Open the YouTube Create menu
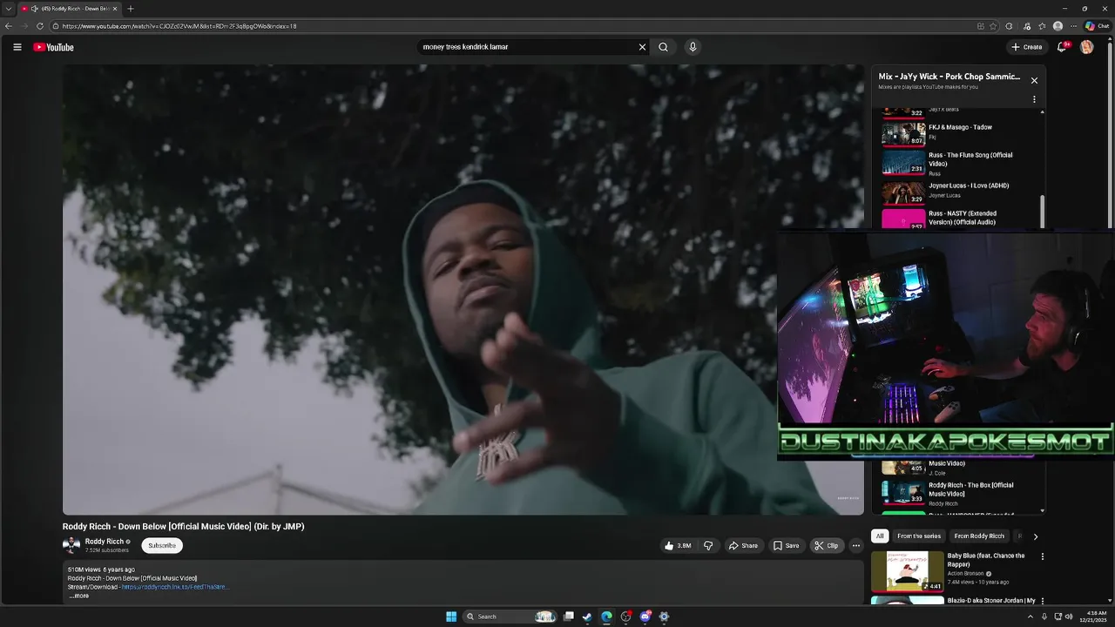1115x627 pixels. pyautogui.click(x=1027, y=47)
